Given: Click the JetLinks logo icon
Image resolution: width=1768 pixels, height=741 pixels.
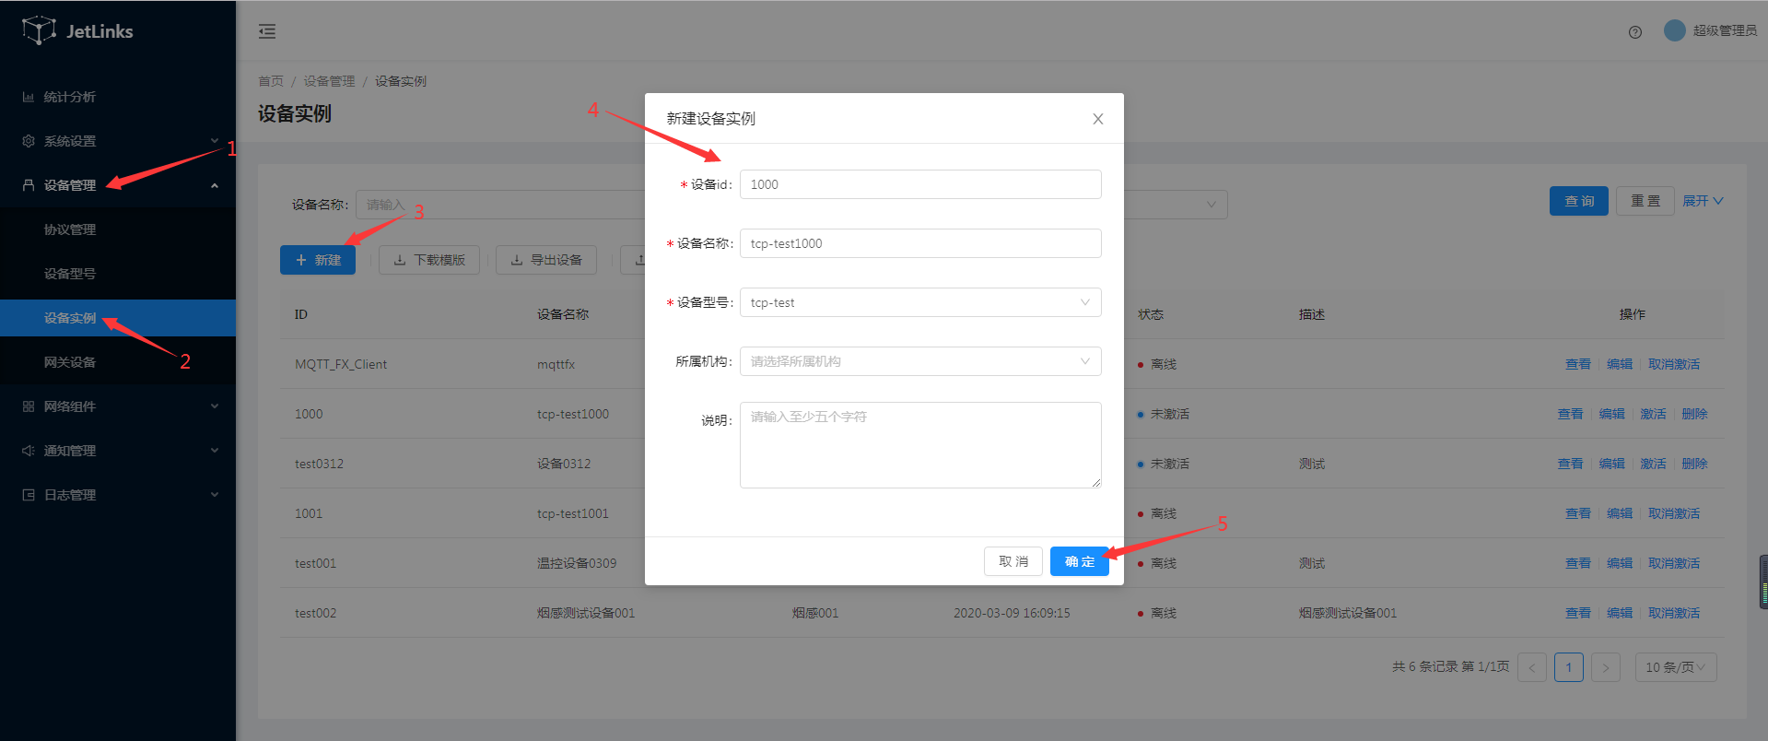Looking at the screenshot, I should click(39, 30).
